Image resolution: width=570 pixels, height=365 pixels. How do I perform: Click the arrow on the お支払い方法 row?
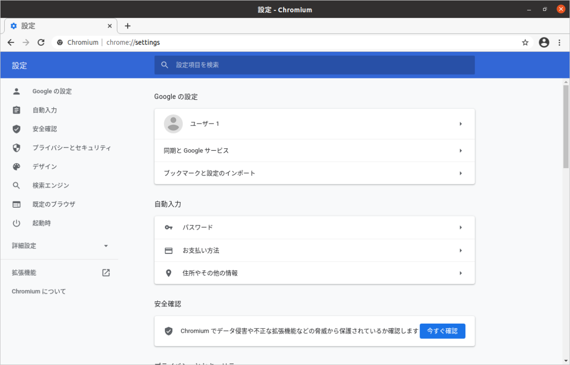(461, 250)
